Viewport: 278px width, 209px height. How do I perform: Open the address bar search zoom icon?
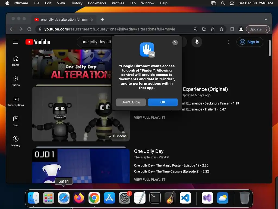pos(195,29)
